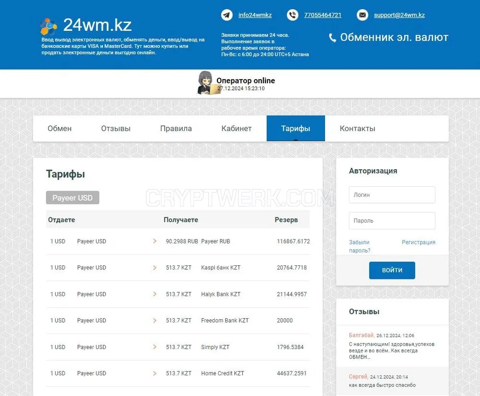Click arrow in the Simply KZT row
This screenshot has height=396, width=480.
coord(155,347)
